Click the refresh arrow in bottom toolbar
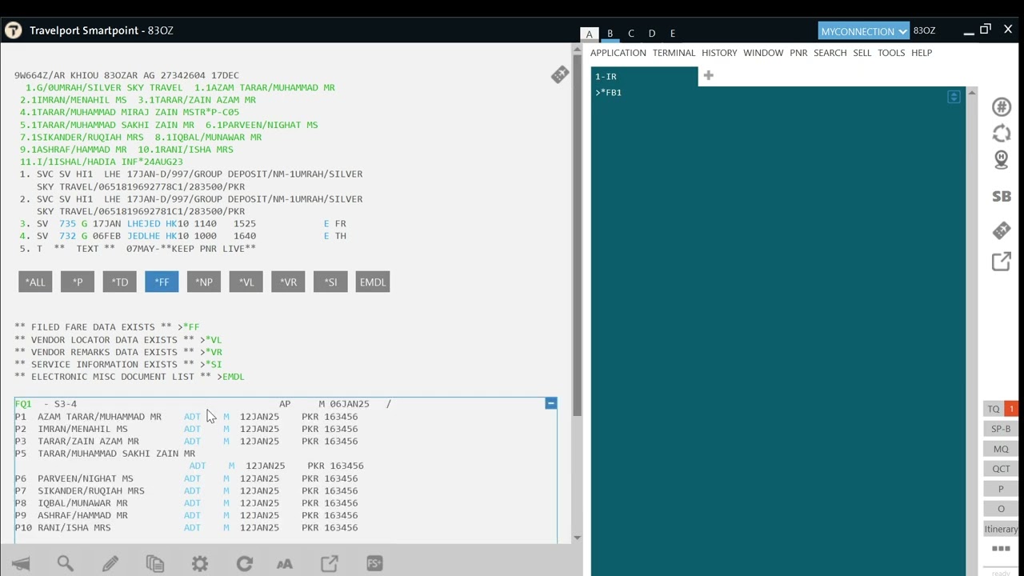The height and width of the screenshot is (576, 1024). pos(245,564)
